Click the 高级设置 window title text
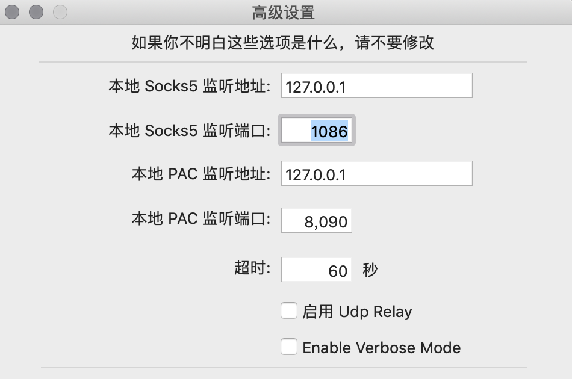Viewport: 572px width, 379px height. coord(283,12)
